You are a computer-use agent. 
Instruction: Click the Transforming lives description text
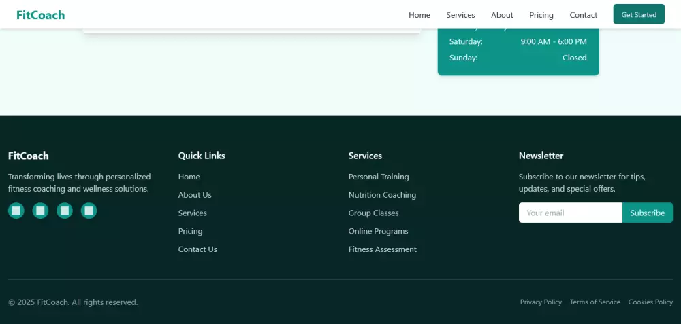[80, 183]
